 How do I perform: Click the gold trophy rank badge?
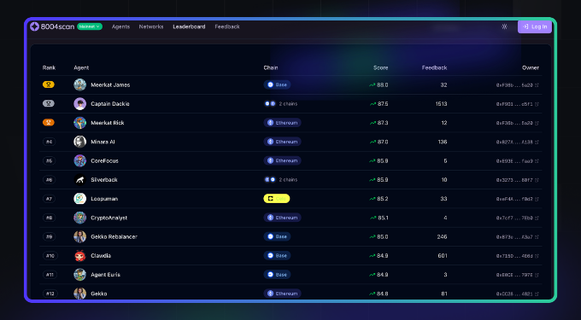point(49,84)
